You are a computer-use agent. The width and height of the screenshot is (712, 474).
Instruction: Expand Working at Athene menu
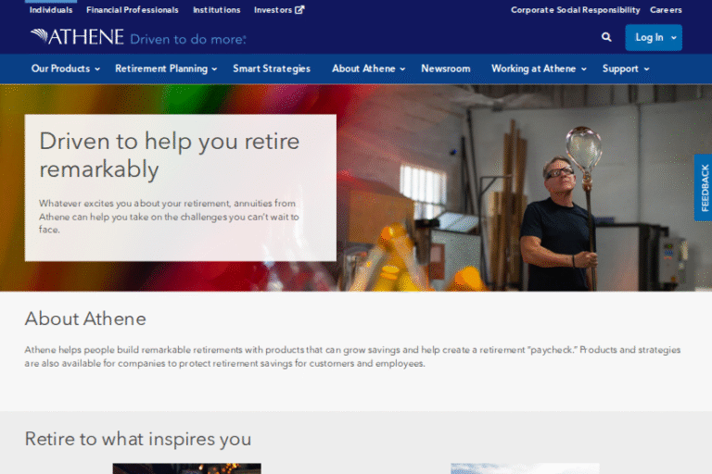[539, 69]
